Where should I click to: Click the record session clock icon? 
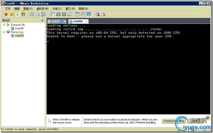tap(98, 14)
